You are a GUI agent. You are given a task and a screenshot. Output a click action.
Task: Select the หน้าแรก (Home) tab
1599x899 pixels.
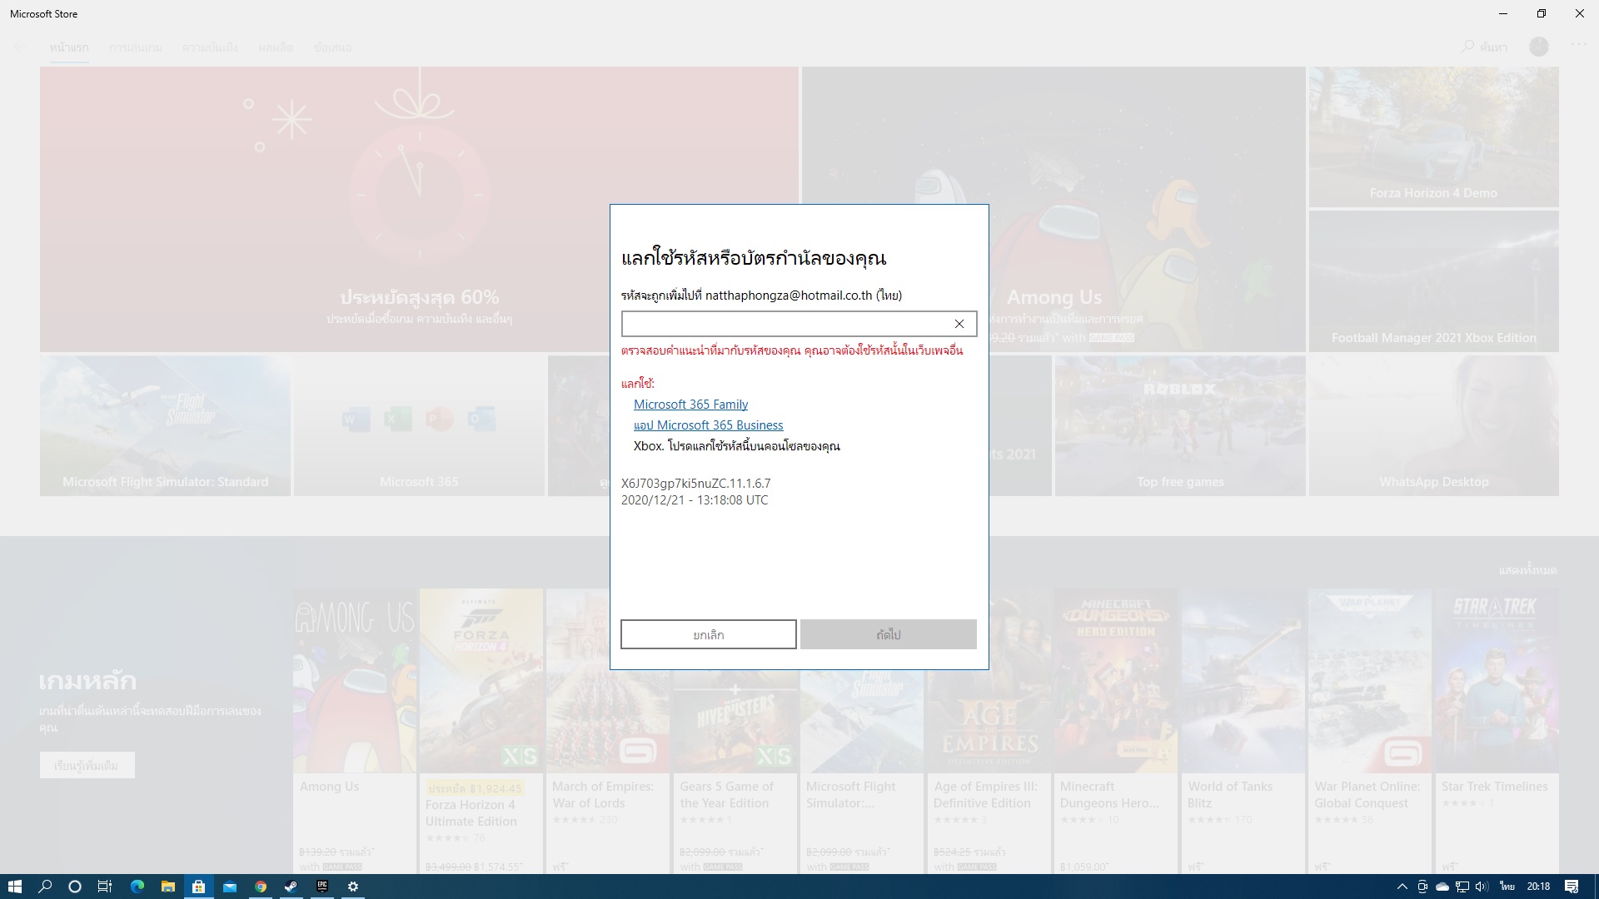(x=69, y=47)
